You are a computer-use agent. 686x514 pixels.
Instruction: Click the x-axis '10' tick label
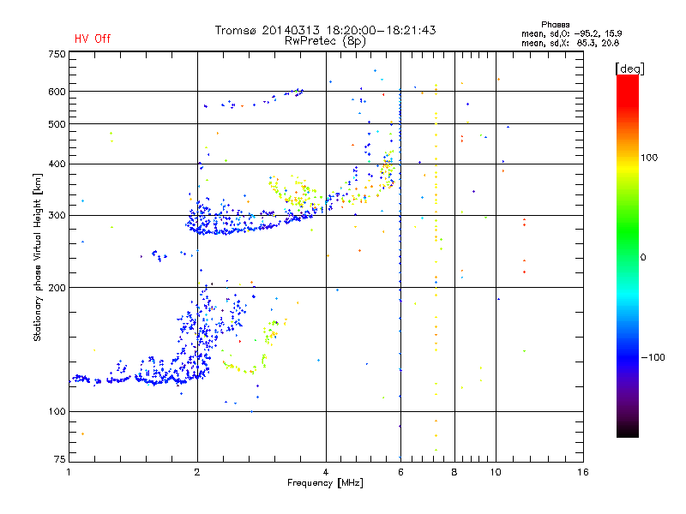[x=496, y=472]
